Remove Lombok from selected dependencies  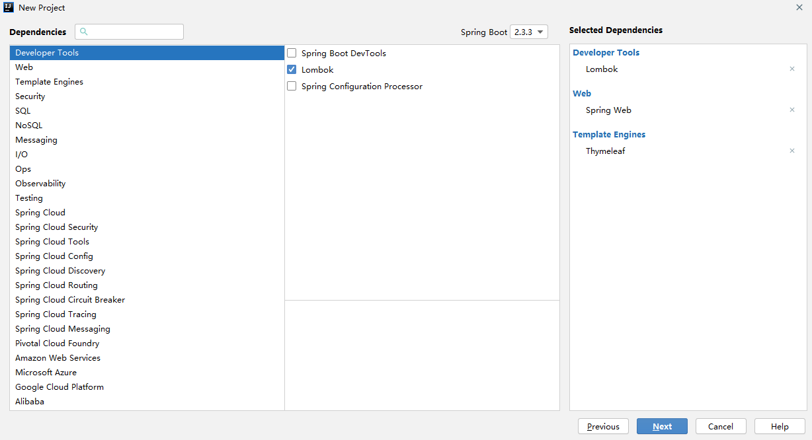point(792,69)
